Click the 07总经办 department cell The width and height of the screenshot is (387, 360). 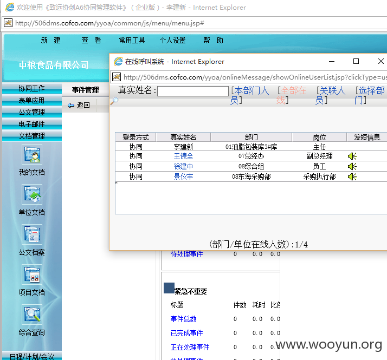(x=251, y=156)
